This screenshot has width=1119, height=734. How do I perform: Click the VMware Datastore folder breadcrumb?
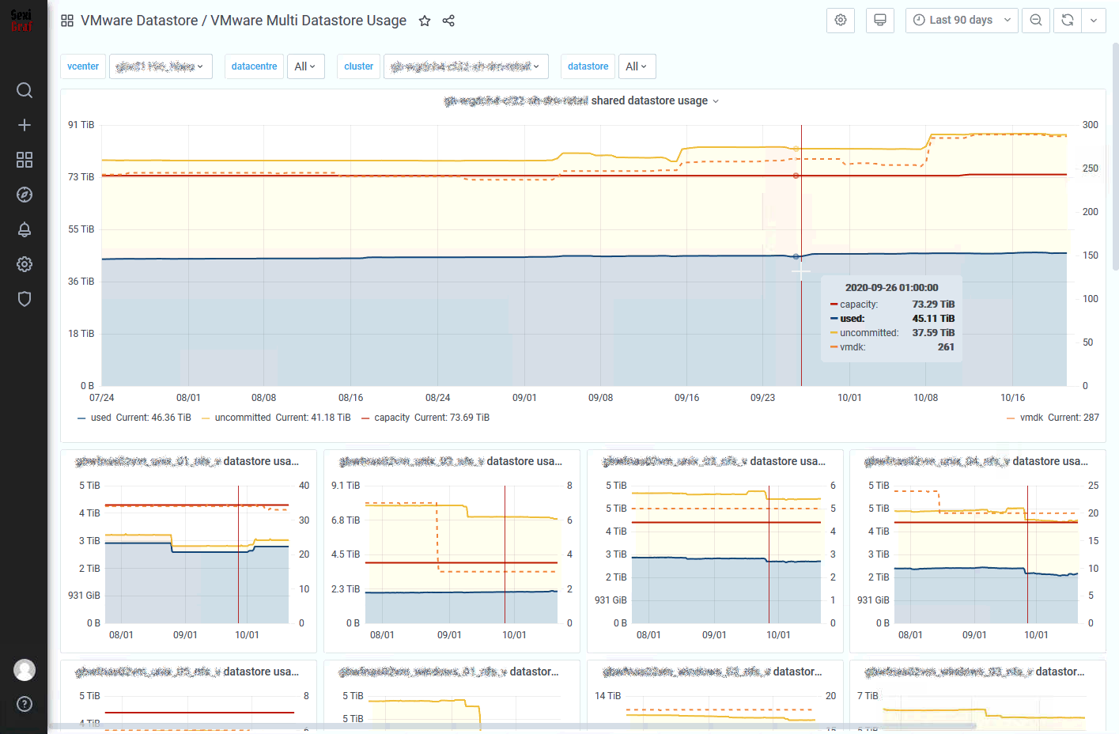tap(139, 21)
